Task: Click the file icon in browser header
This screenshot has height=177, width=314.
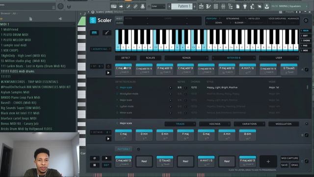Action: pyautogui.click(x=30, y=19)
